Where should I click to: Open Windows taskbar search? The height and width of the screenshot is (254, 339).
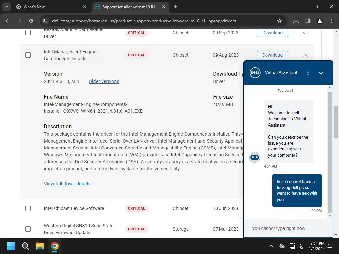tap(25, 246)
